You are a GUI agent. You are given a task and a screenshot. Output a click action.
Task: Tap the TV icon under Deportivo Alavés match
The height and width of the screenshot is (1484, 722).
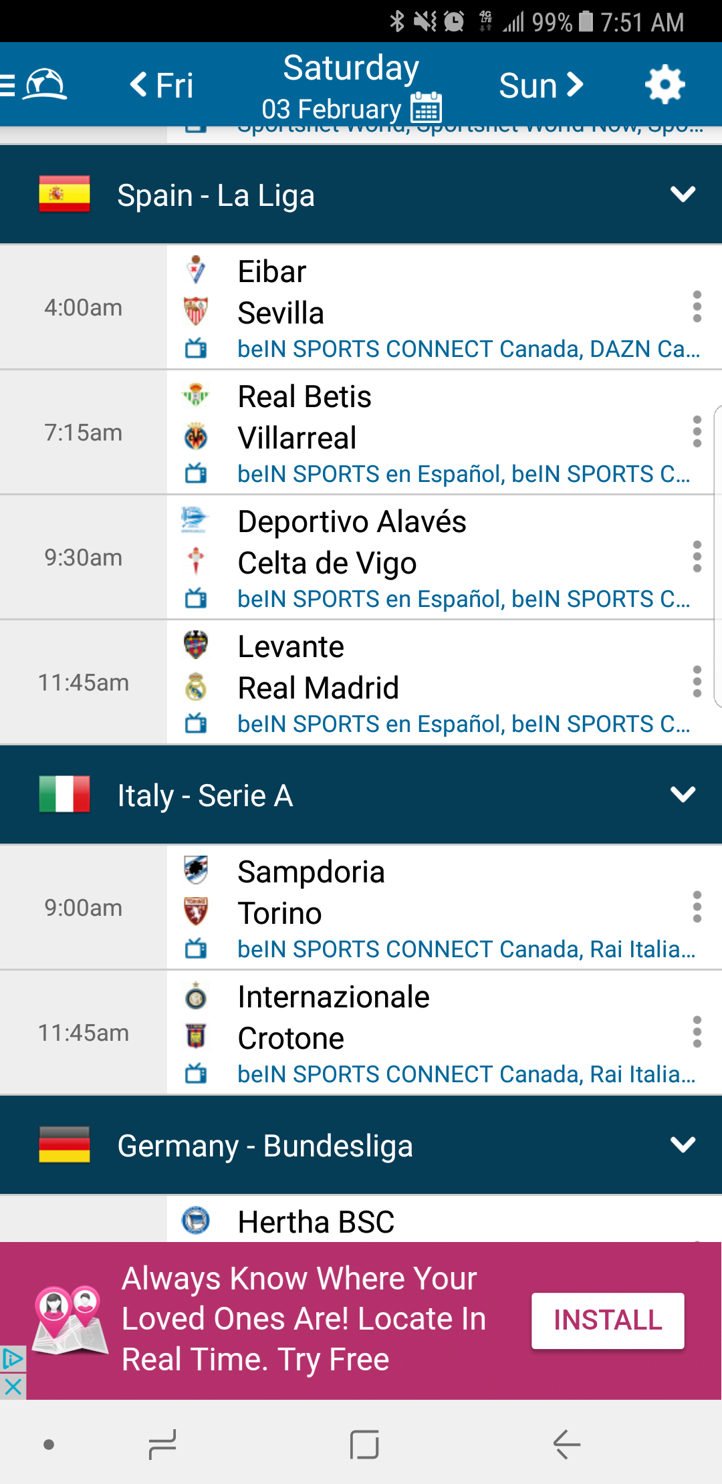[x=196, y=598]
